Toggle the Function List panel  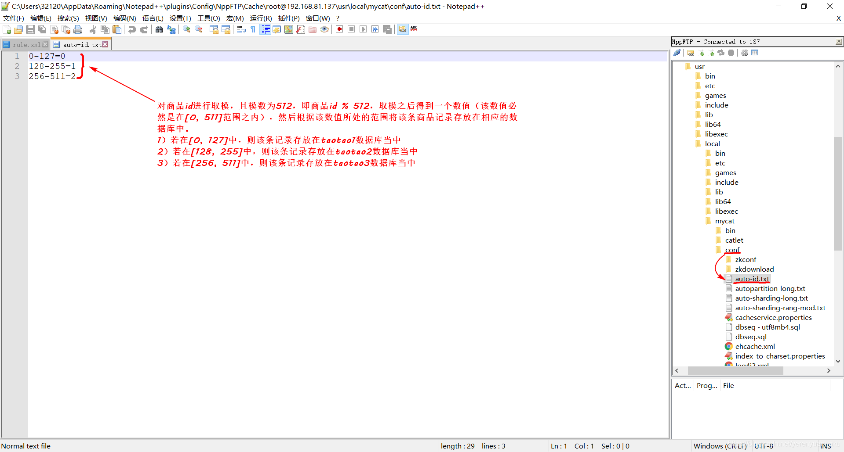(301, 29)
